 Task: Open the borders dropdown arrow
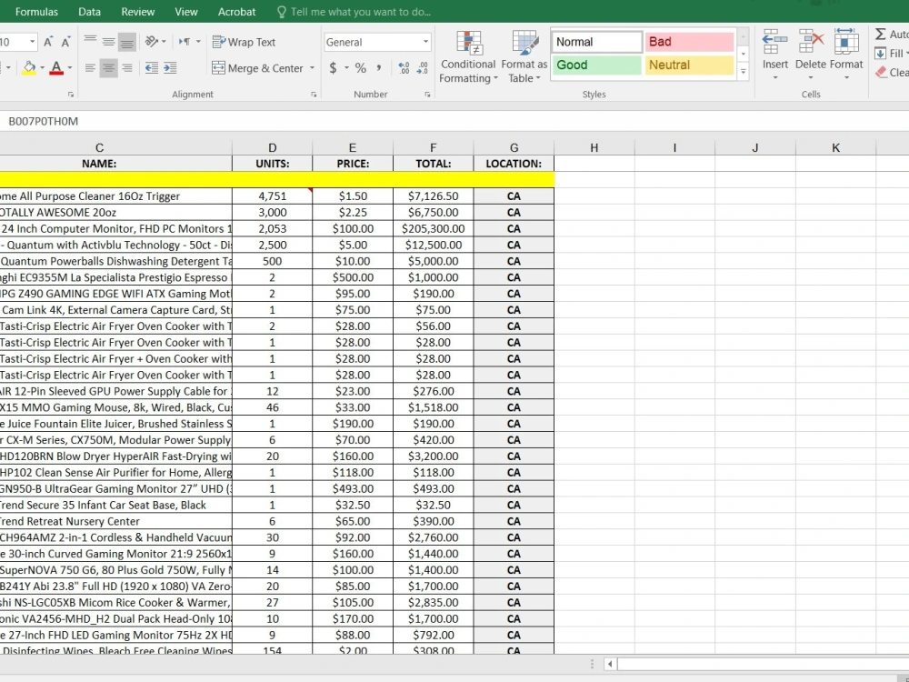coord(7,68)
